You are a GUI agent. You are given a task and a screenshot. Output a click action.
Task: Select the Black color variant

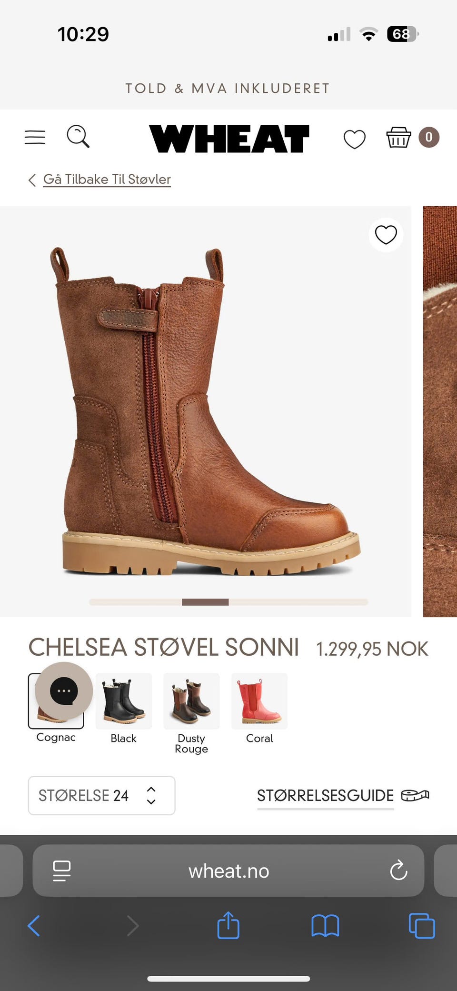(124, 708)
